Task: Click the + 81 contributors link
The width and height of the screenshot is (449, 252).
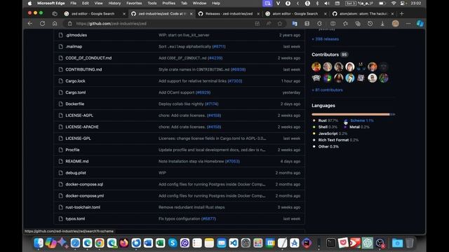Action: pos(327,90)
